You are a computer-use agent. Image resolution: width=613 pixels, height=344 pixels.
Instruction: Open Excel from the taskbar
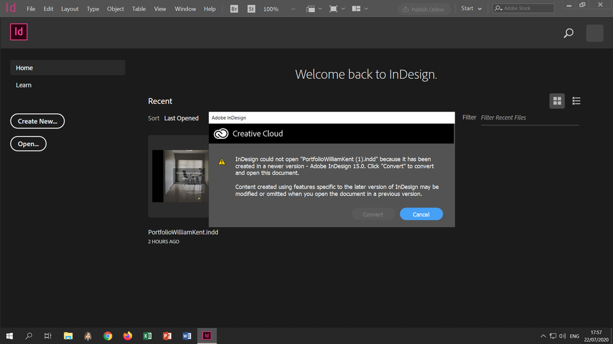point(147,336)
